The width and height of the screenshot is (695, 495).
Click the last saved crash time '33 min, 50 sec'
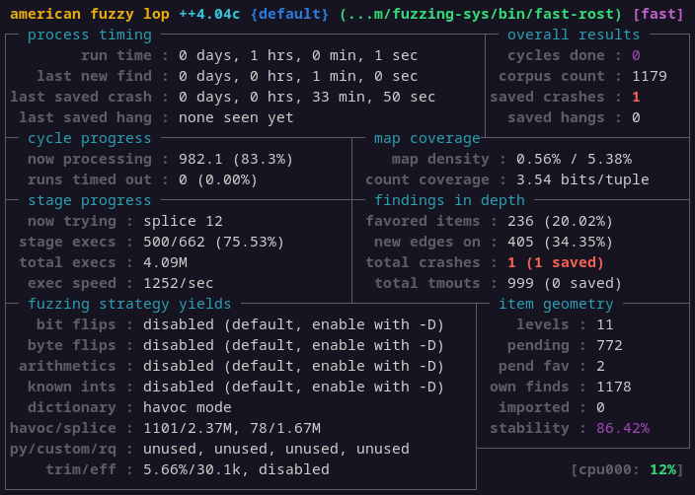(x=373, y=97)
